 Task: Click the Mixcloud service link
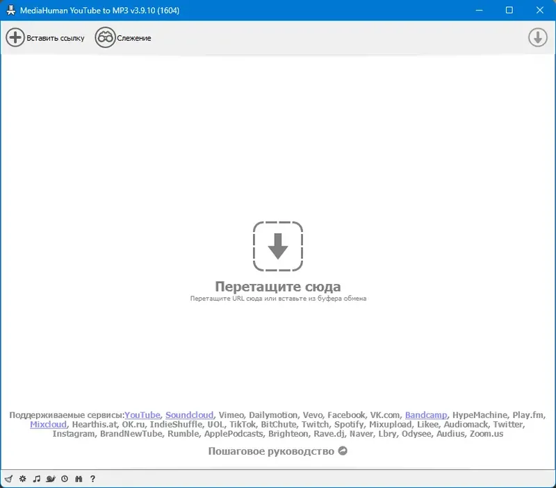[x=47, y=424]
